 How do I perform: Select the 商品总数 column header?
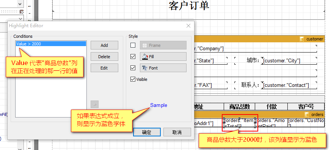[x=239, y=107]
